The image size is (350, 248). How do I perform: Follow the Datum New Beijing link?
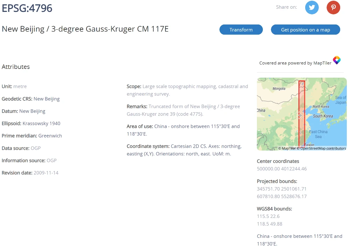[x=32, y=111]
